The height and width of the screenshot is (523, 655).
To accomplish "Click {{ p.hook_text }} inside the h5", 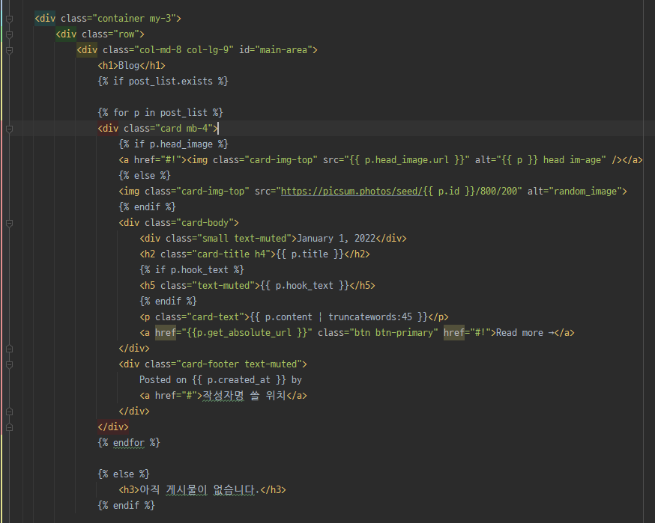I will coord(304,286).
